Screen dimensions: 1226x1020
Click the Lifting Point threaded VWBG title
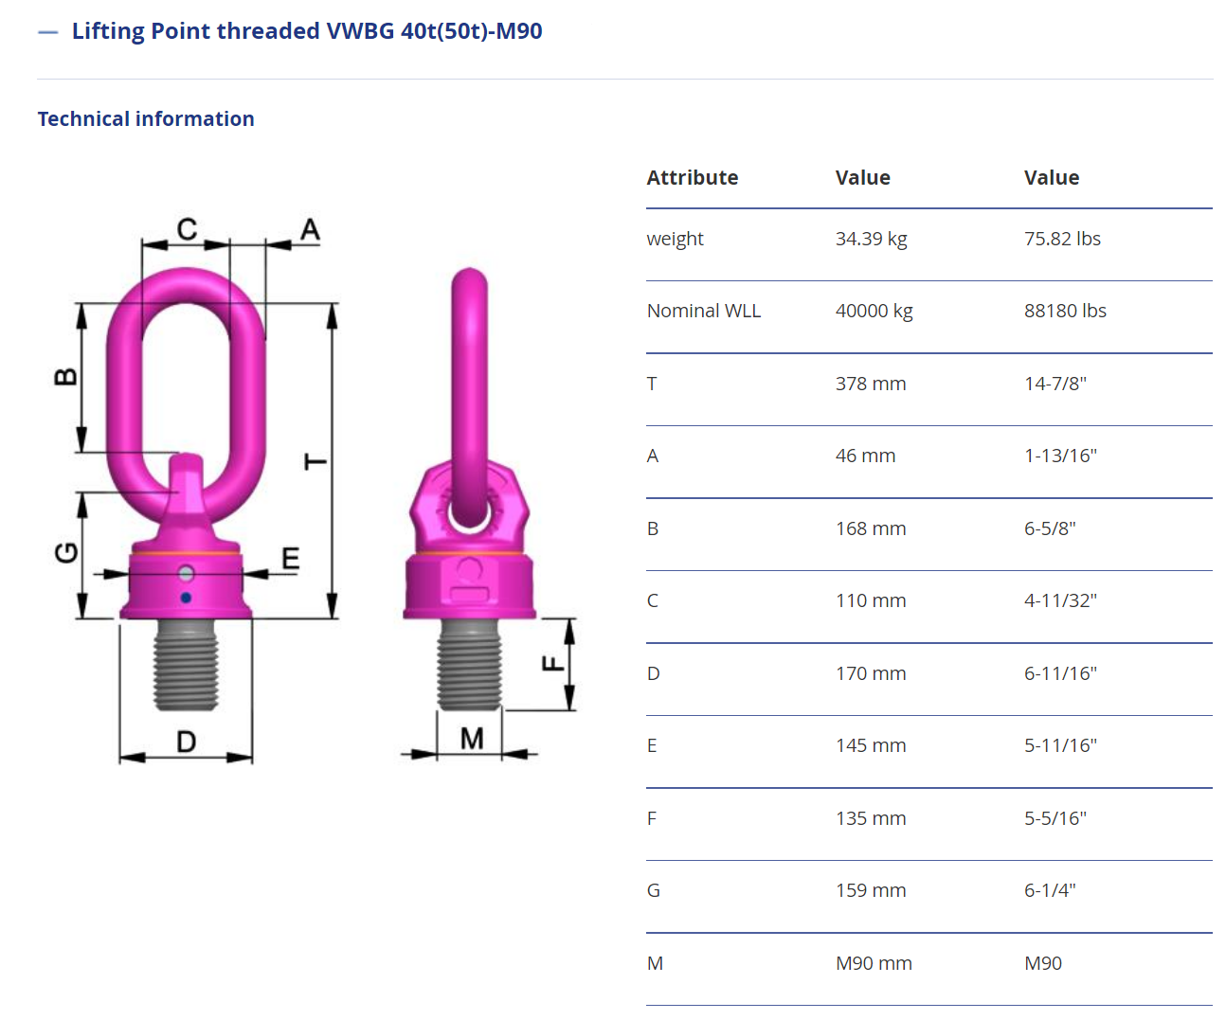(x=307, y=31)
